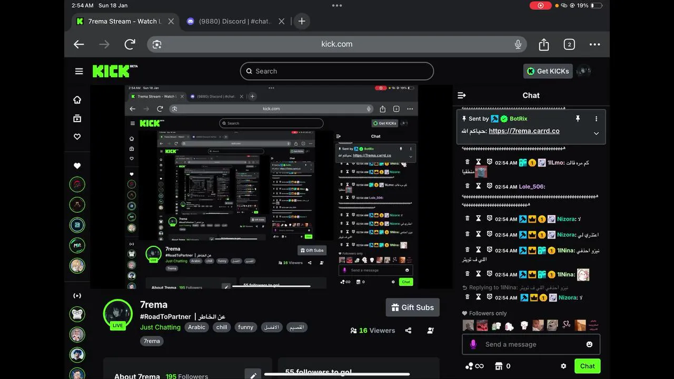Open the browser three-dot menu
The width and height of the screenshot is (674, 379).
coord(595,44)
